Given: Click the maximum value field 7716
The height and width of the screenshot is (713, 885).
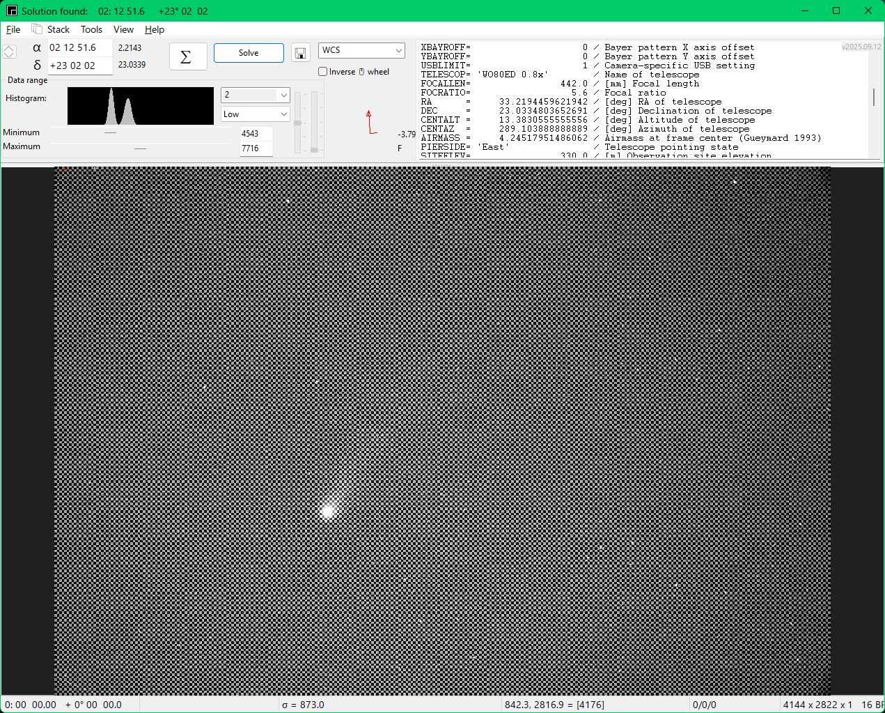Looking at the screenshot, I should point(256,148).
